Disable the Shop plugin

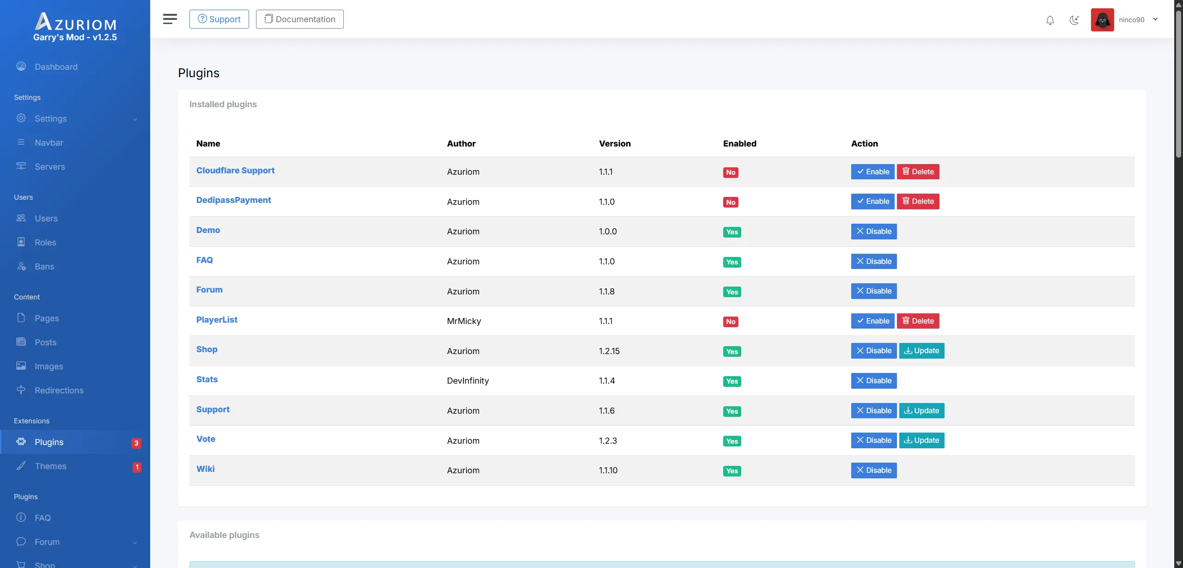point(874,350)
